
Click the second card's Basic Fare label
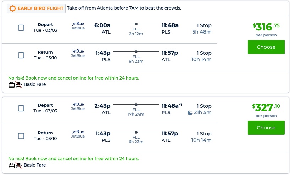click(35, 165)
